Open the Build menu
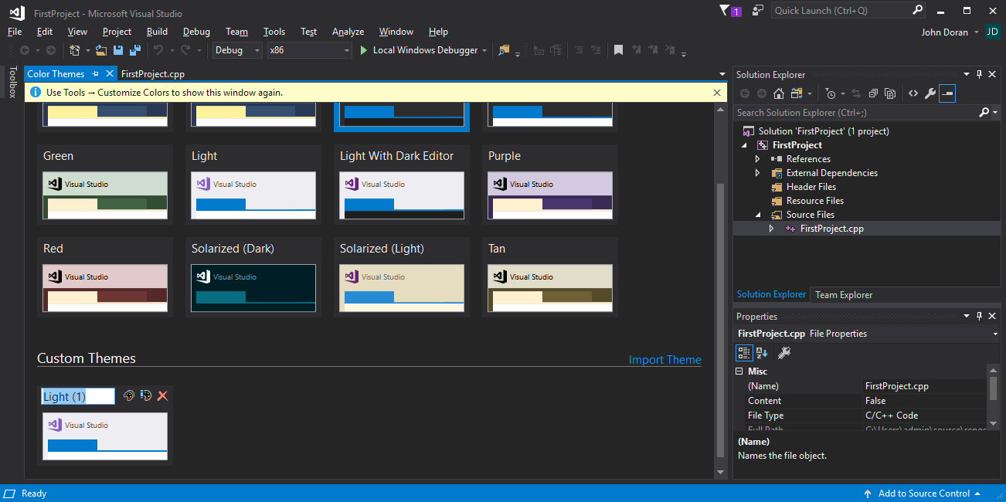1006x502 pixels. tap(157, 32)
